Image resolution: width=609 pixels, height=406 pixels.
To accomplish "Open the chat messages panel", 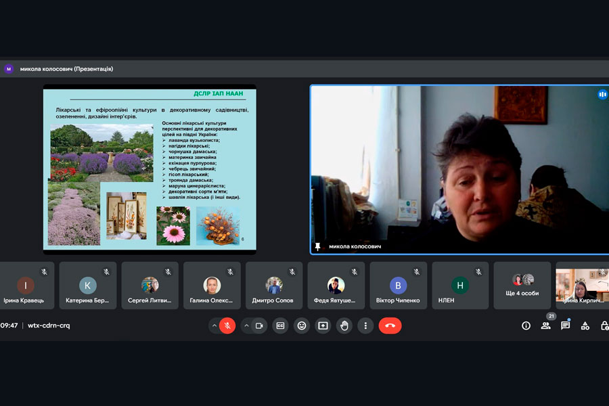I will (x=565, y=325).
